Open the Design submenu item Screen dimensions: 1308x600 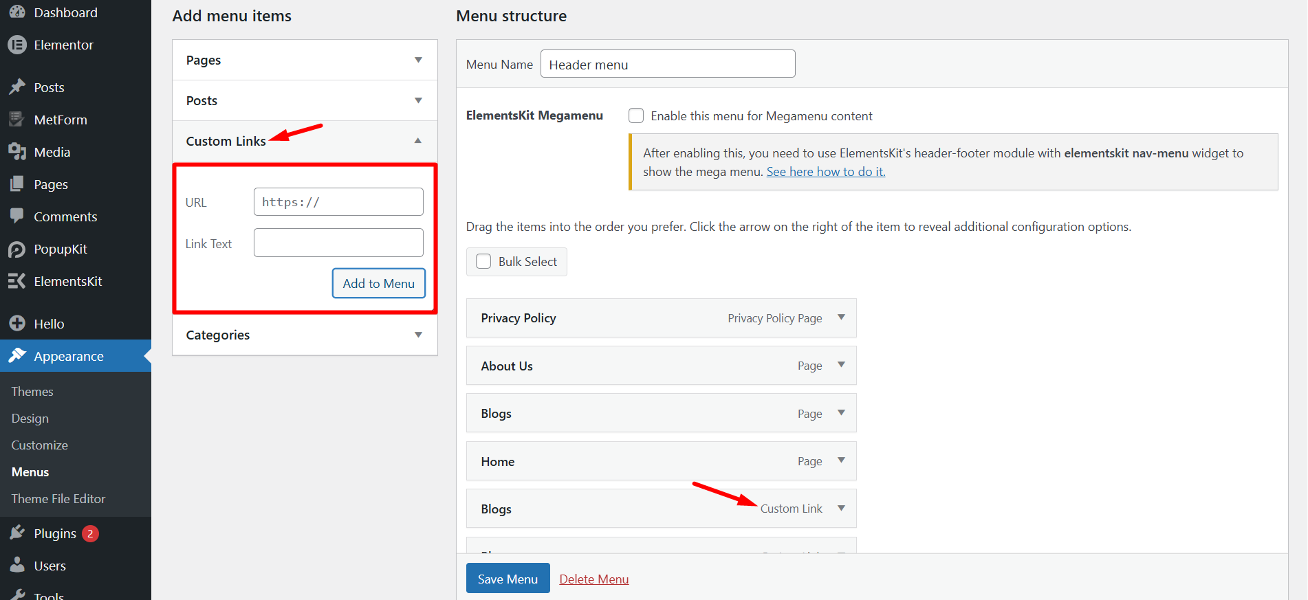coord(30,418)
